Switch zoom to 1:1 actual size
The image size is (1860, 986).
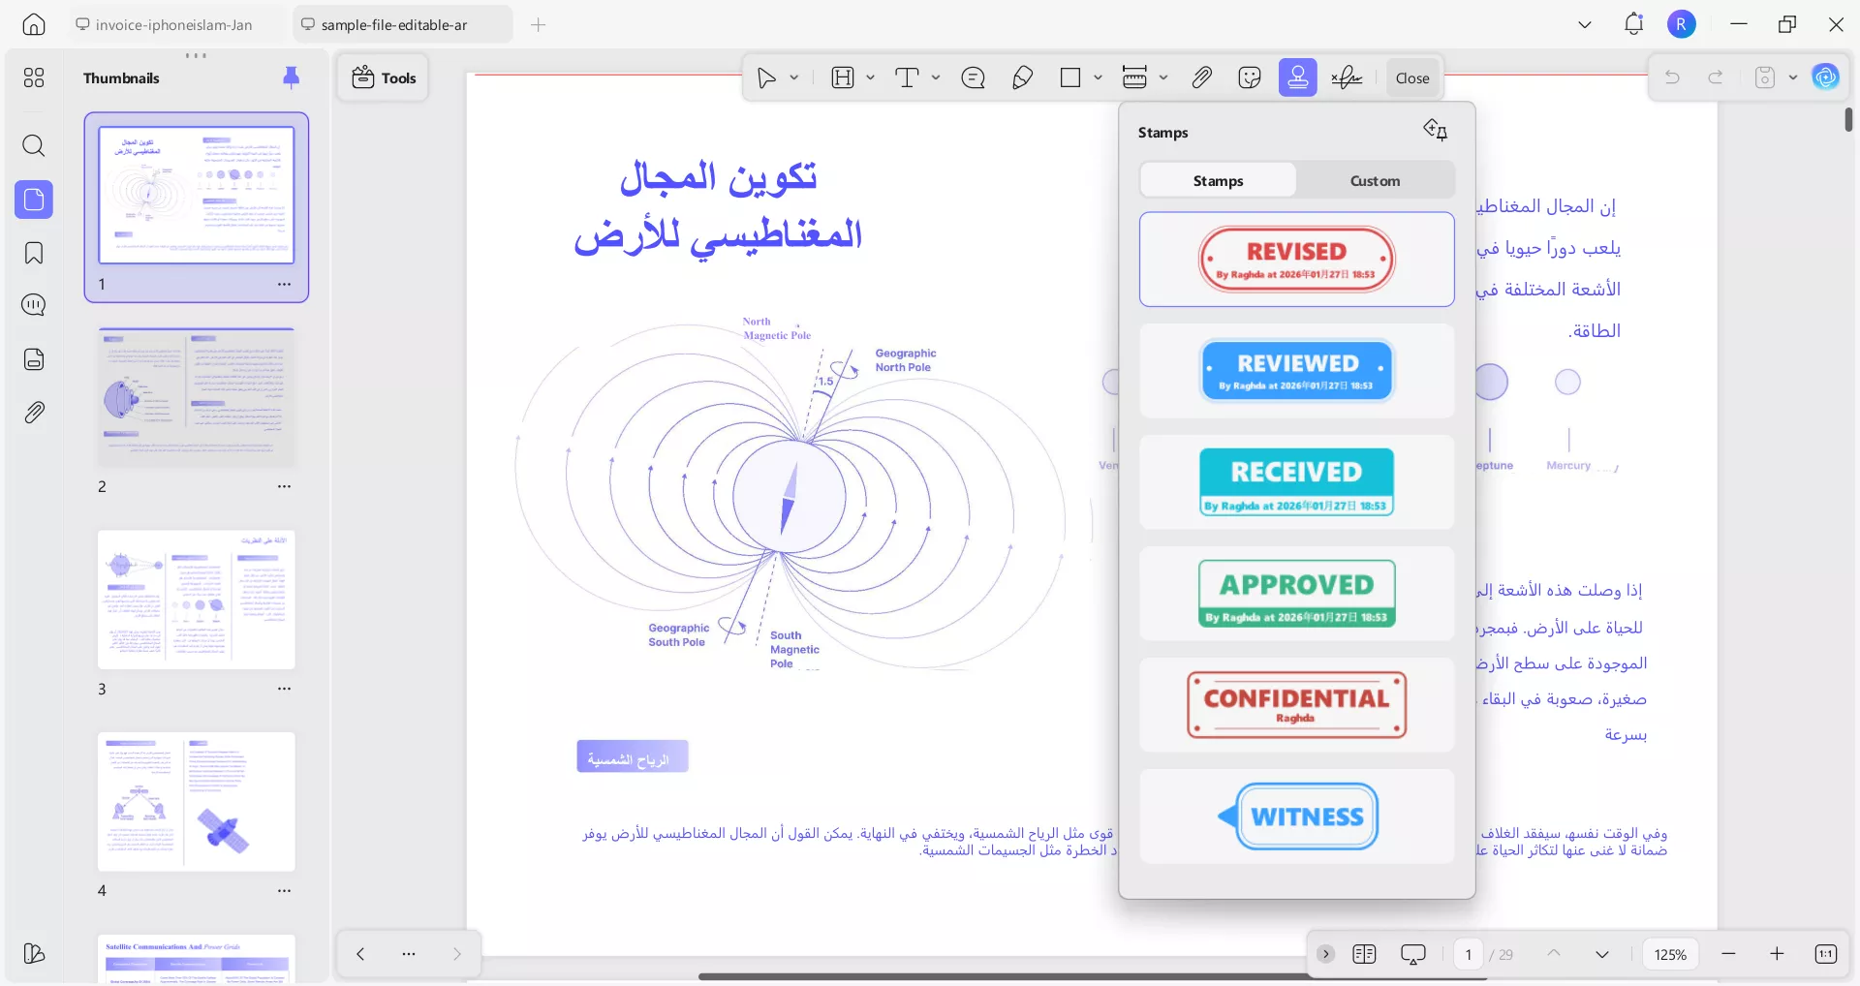pos(1825,954)
